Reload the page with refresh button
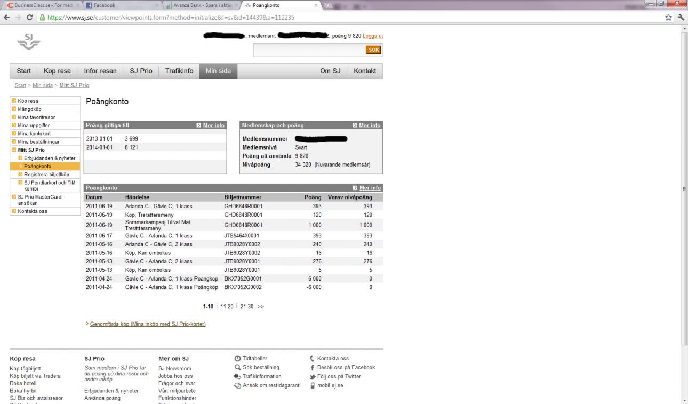Viewport: 688px width, 404px height. [27, 17]
